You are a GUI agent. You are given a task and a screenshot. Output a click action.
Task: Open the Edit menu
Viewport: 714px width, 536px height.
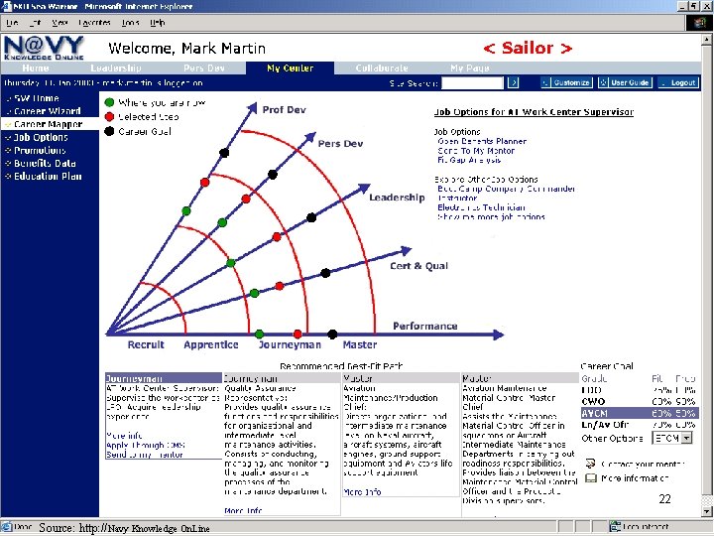click(x=35, y=22)
